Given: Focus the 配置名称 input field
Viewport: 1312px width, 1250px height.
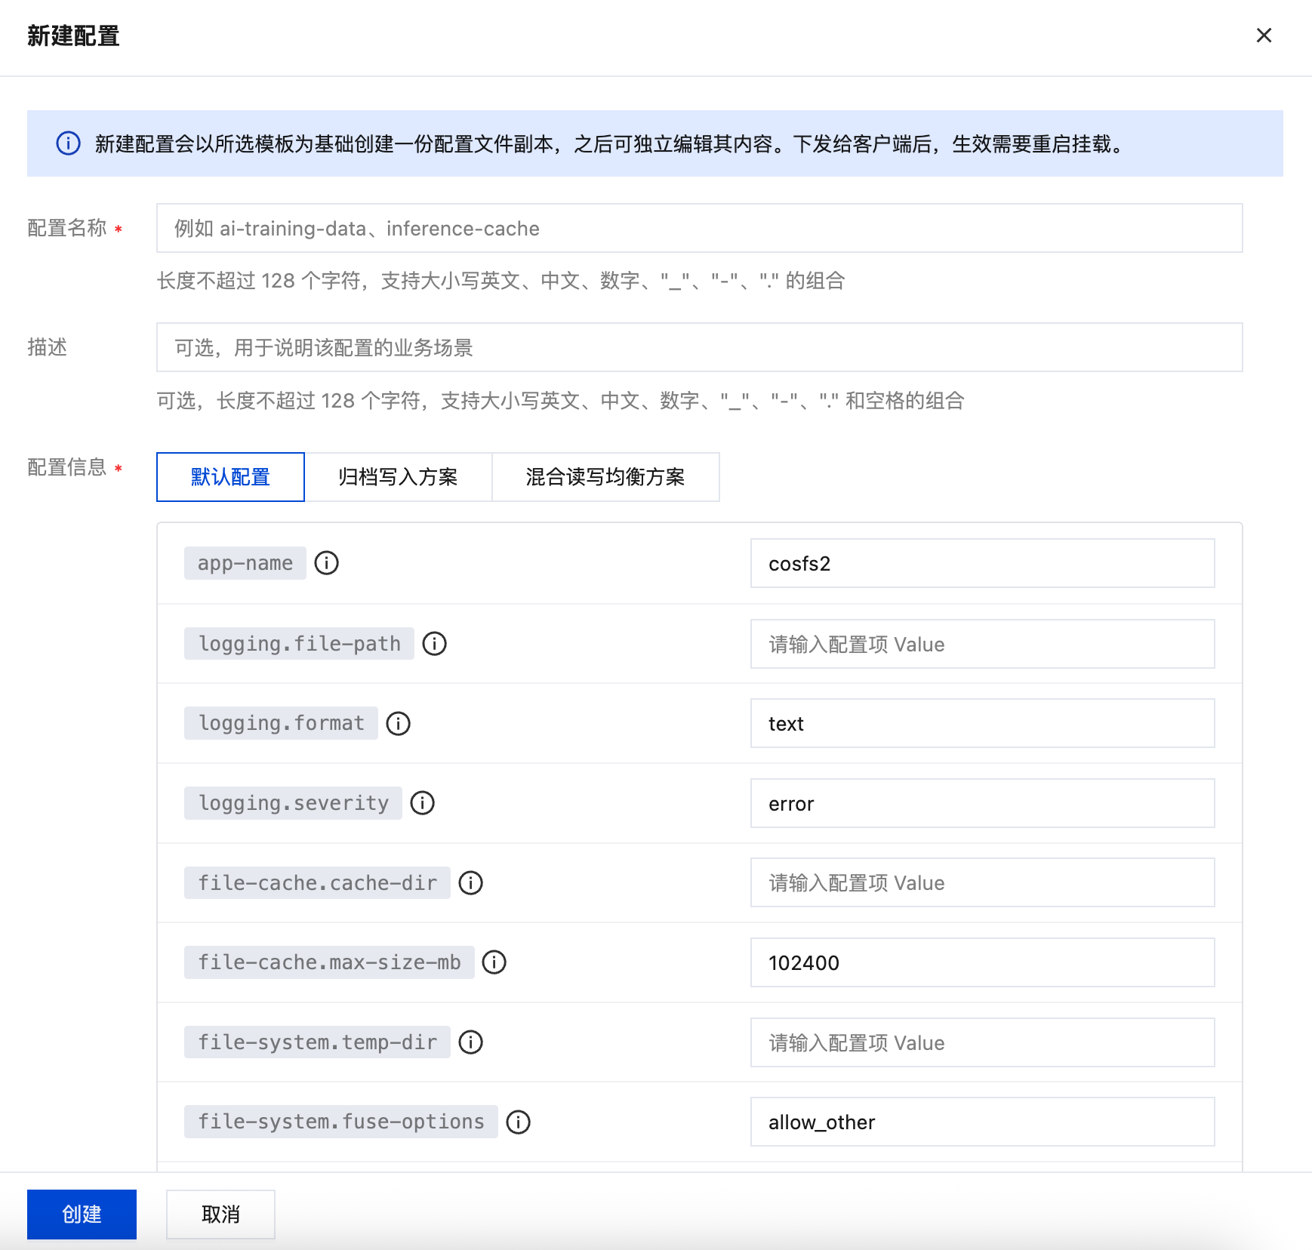Looking at the screenshot, I should [699, 228].
